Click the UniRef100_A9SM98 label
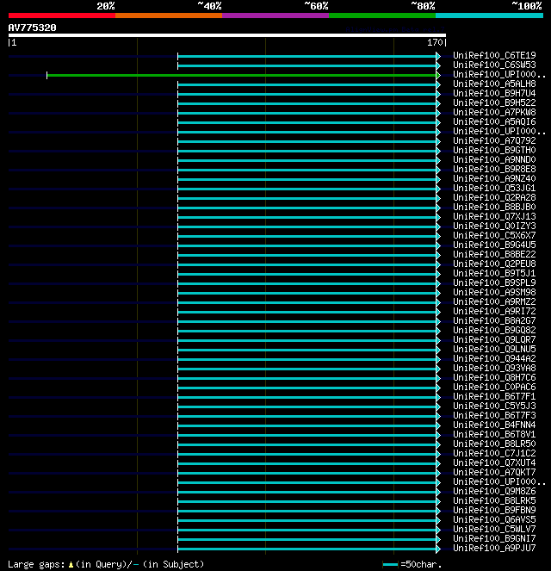Viewport: 551px width, 571px height. [x=494, y=292]
